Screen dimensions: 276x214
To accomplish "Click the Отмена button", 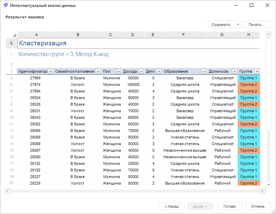I will coord(258,206).
